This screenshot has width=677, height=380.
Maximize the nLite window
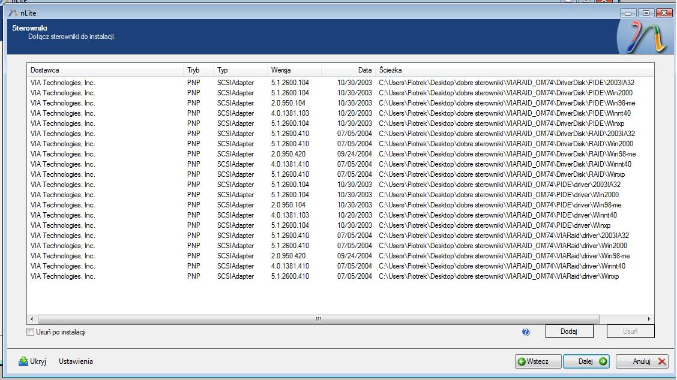click(x=646, y=13)
